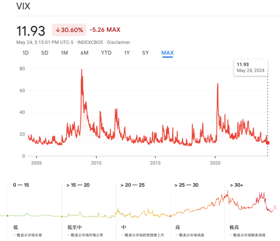Click the red diamond marker near > 30+
The height and width of the screenshot is (241, 280).
[225, 197]
